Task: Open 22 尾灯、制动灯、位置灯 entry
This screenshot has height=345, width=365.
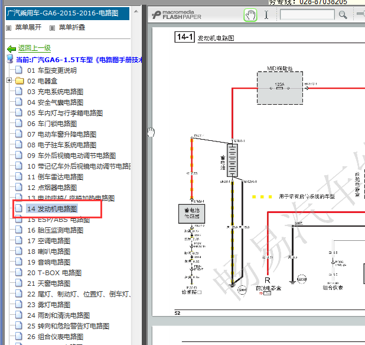Action: (x=79, y=294)
